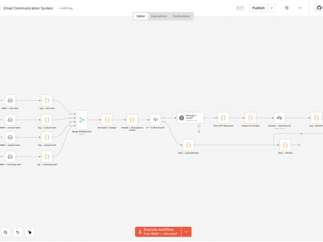
Task: Switch to the Executions tab
Action: pyautogui.click(x=159, y=16)
